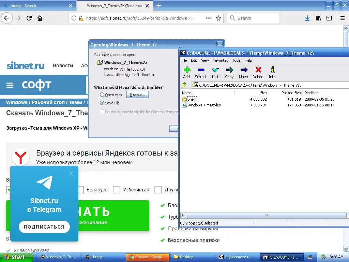Switch to Library taskbar button
Screen dimensions: 349x262
[x=102, y=257]
